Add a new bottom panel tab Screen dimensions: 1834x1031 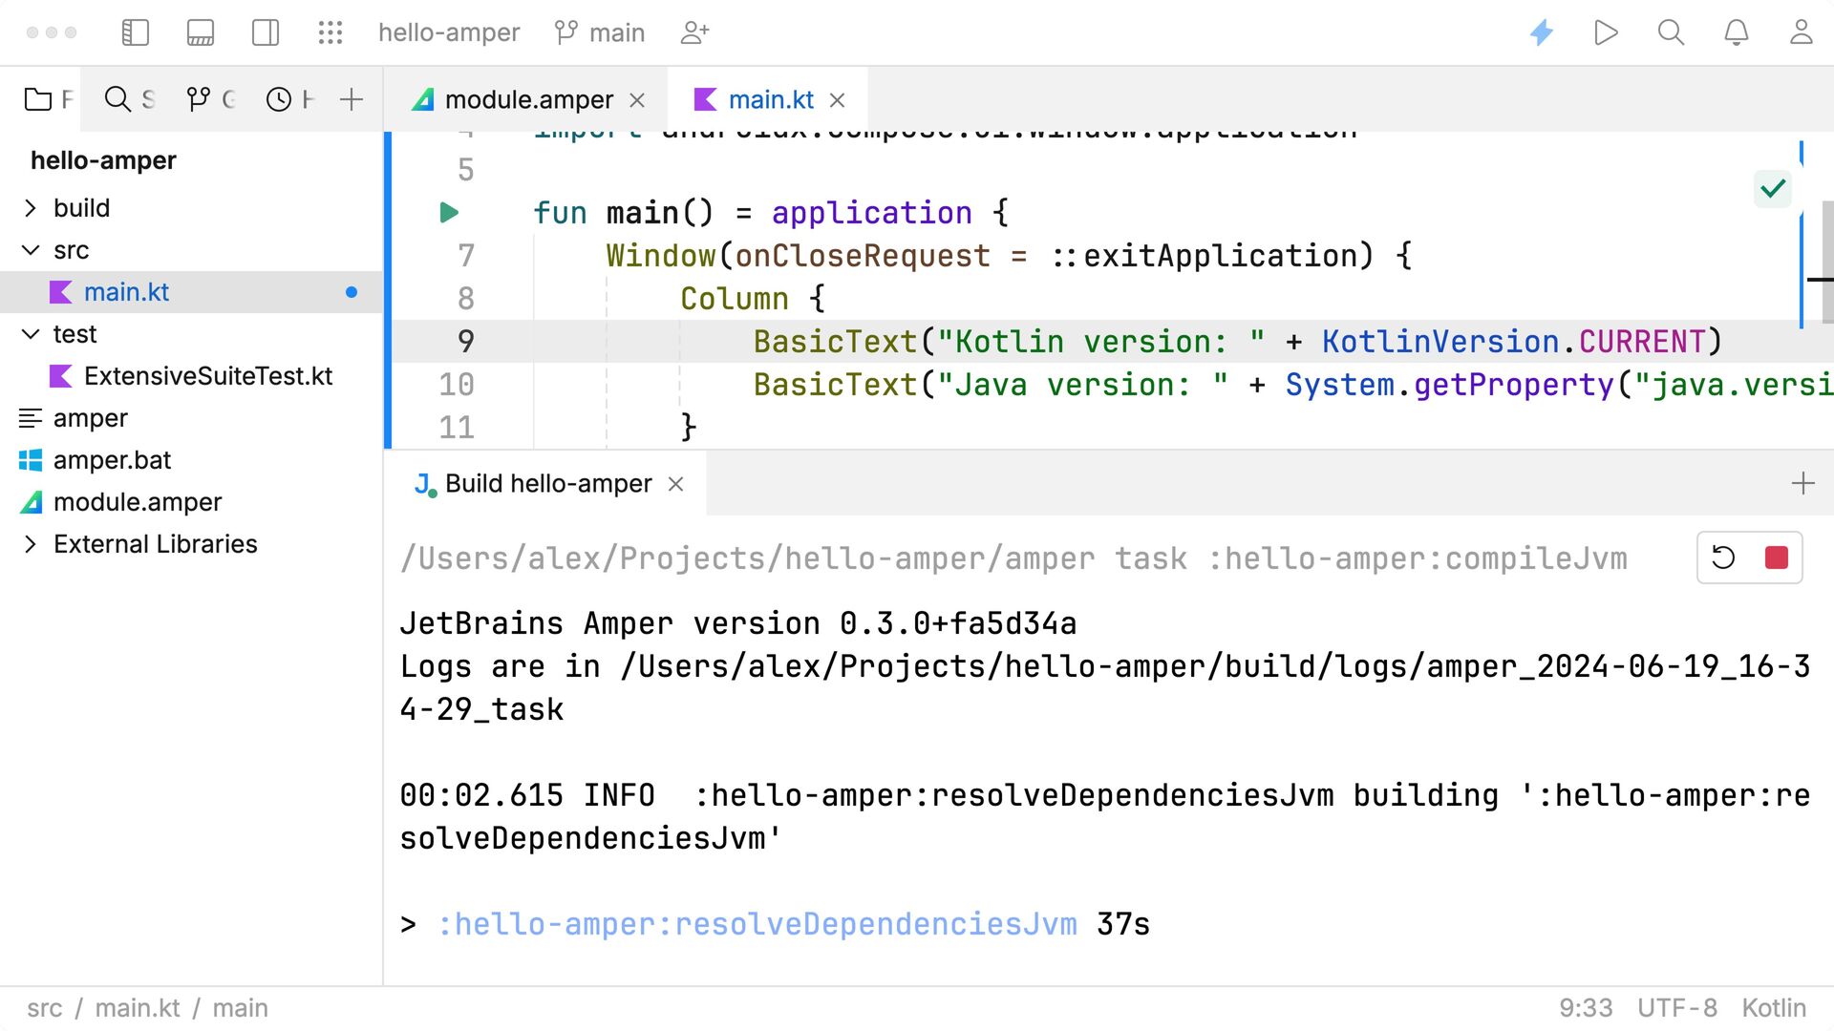tap(1803, 484)
